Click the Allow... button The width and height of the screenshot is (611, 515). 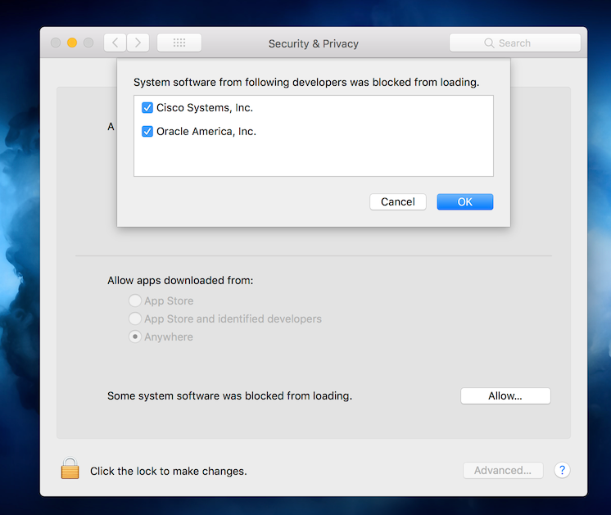point(505,395)
